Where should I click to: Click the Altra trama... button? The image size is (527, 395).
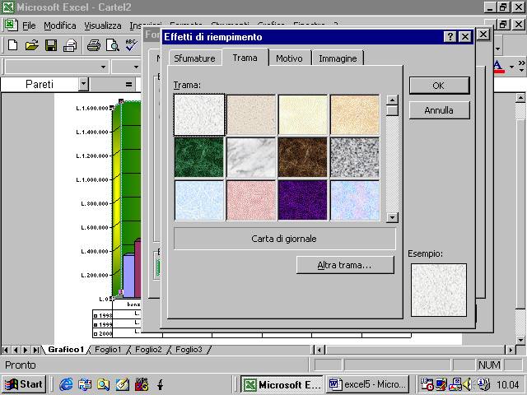click(344, 265)
